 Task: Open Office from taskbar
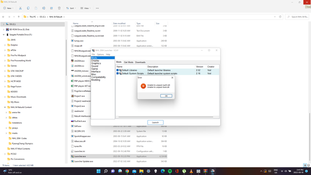[177, 171]
